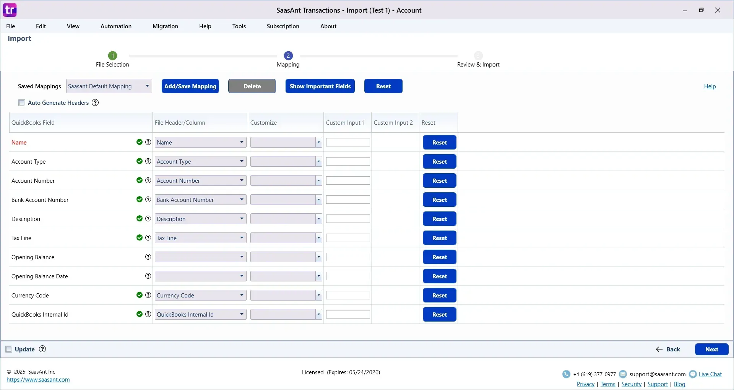
Task: Click the SaasAnt logo icon in title bar
Action: [x=10, y=10]
